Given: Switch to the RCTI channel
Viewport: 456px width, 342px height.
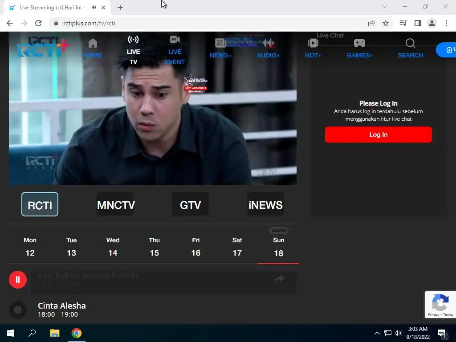Looking at the screenshot, I should [40, 204].
